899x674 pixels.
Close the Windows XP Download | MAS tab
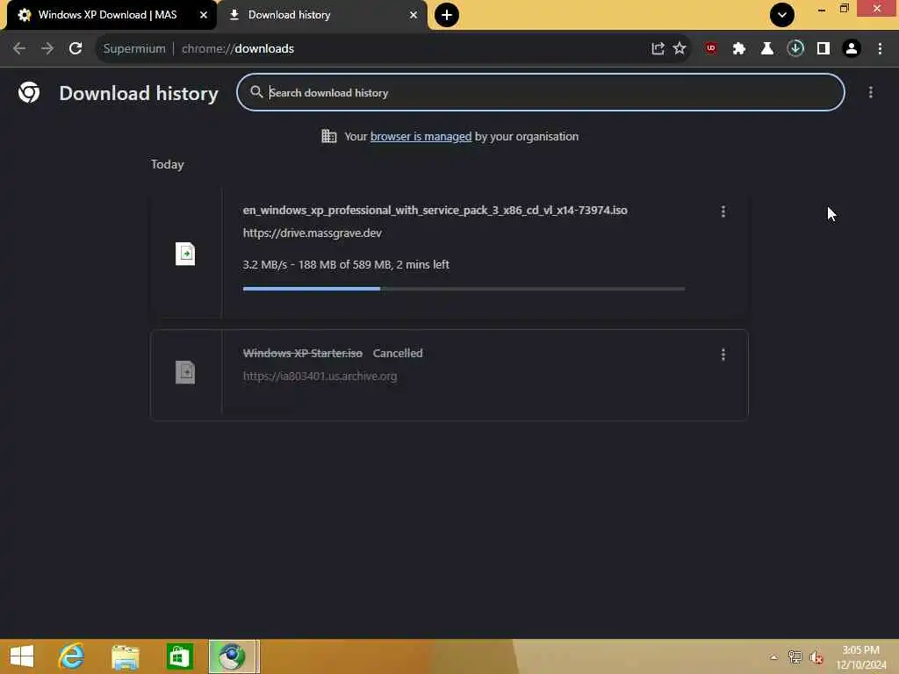pyautogui.click(x=204, y=15)
